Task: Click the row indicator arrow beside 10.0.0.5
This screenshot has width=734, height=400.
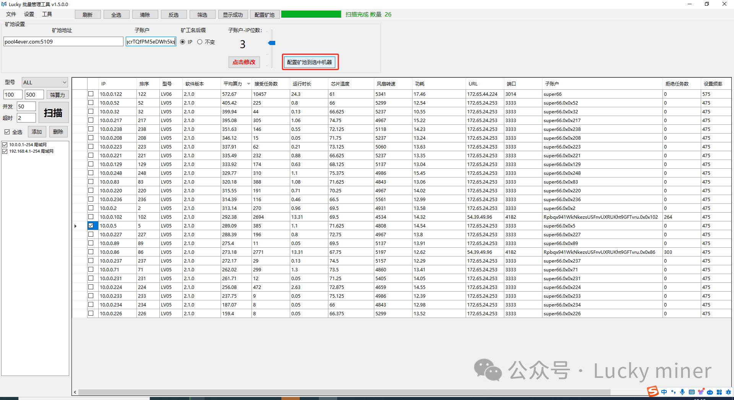Action: pyautogui.click(x=76, y=226)
